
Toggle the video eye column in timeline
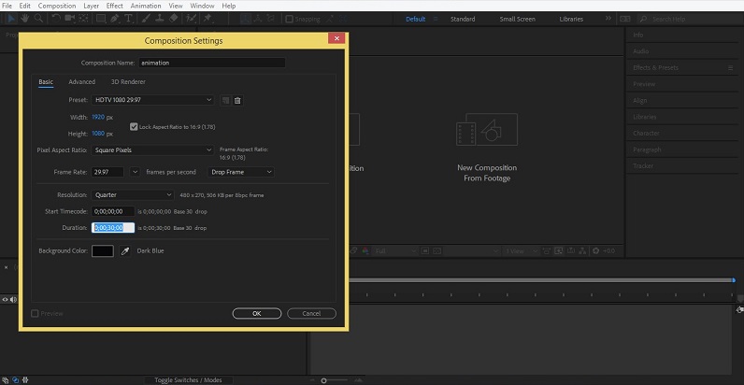pyautogui.click(x=6, y=299)
